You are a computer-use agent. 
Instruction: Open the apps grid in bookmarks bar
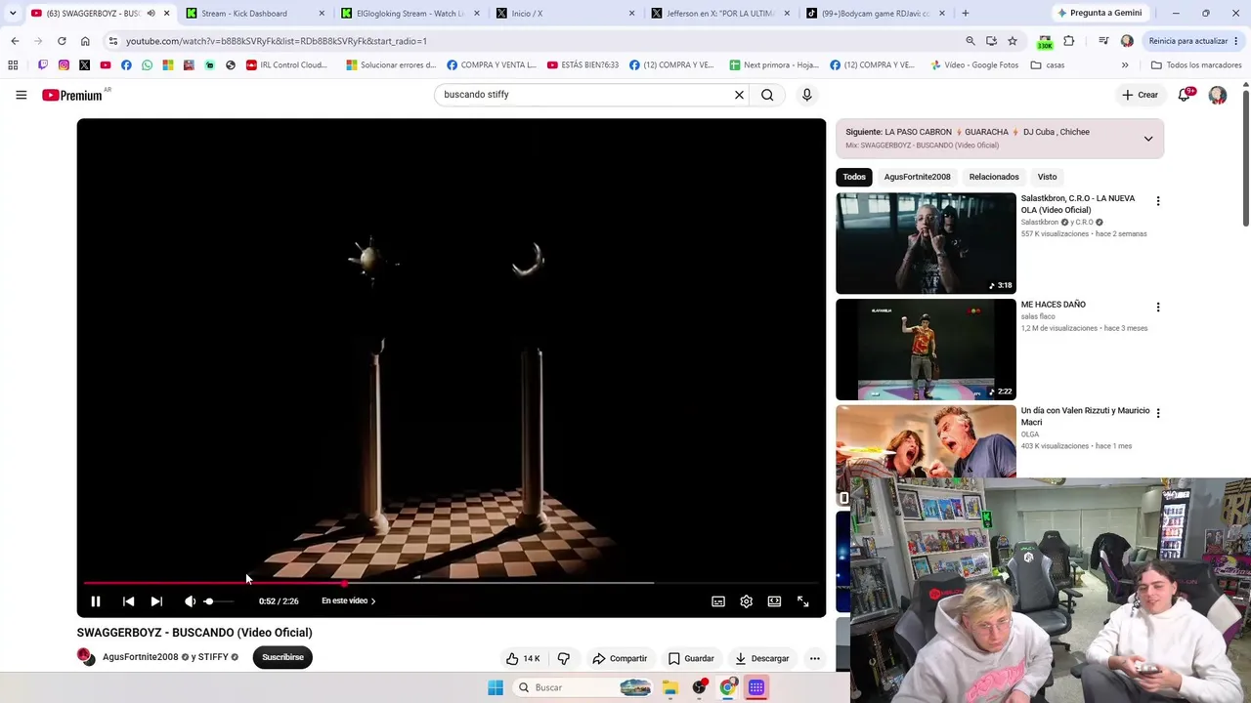click(13, 65)
